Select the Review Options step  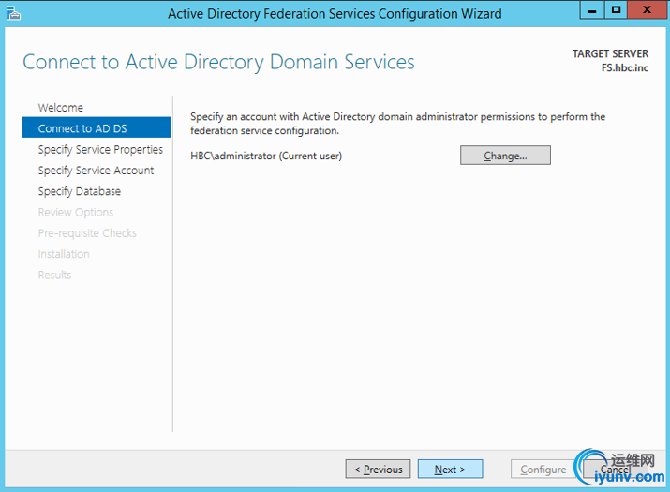[76, 213]
